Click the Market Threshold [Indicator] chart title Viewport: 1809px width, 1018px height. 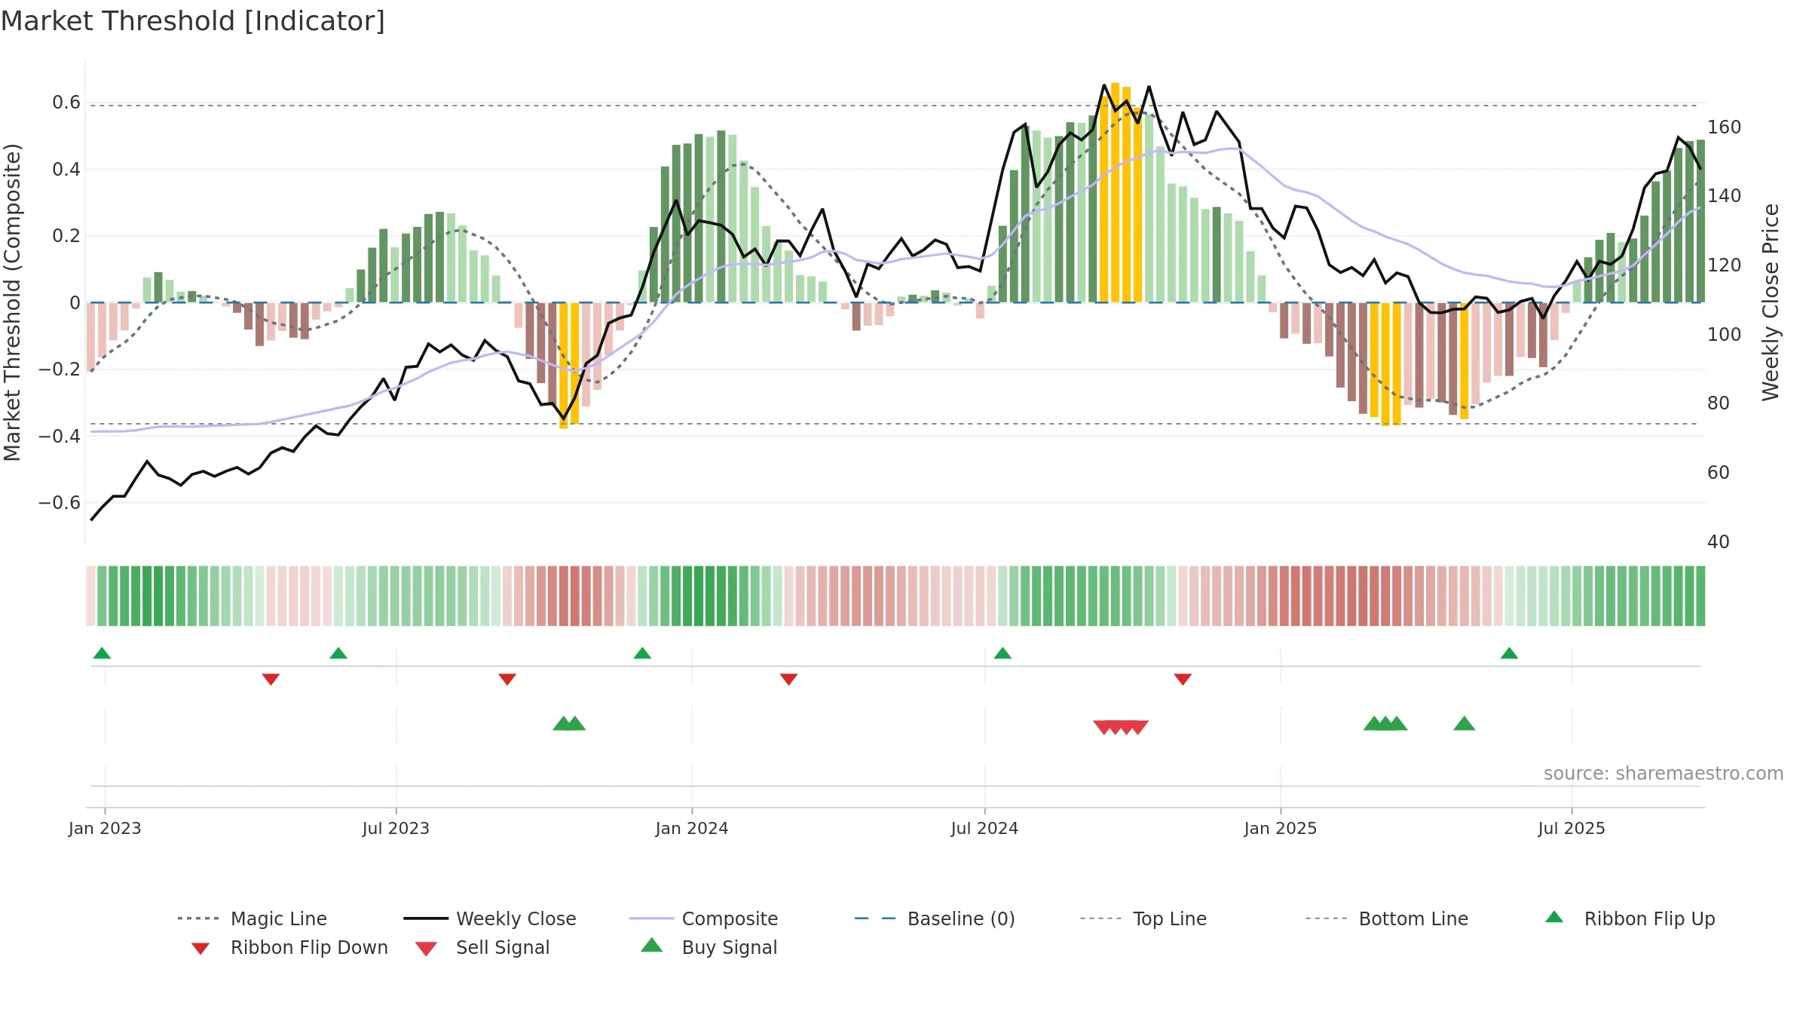193,21
